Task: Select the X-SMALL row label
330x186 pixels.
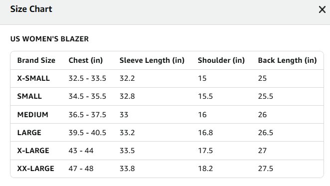Action: pyautogui.click(x=33, y=78)
